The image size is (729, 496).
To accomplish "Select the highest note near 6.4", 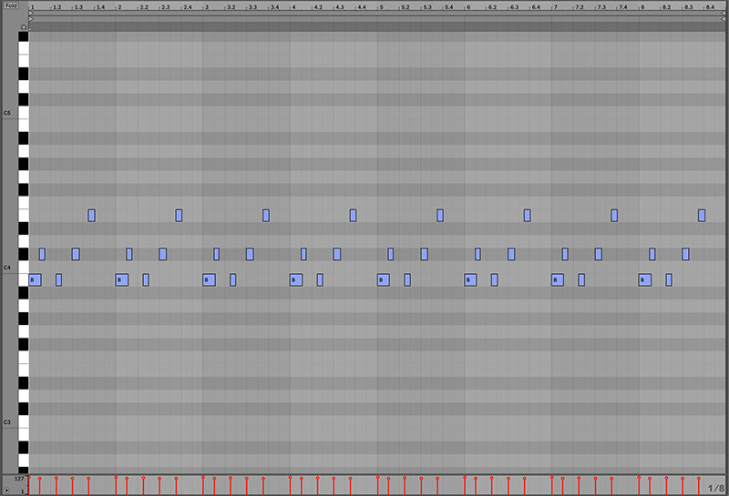I will [x=528, y=215].
